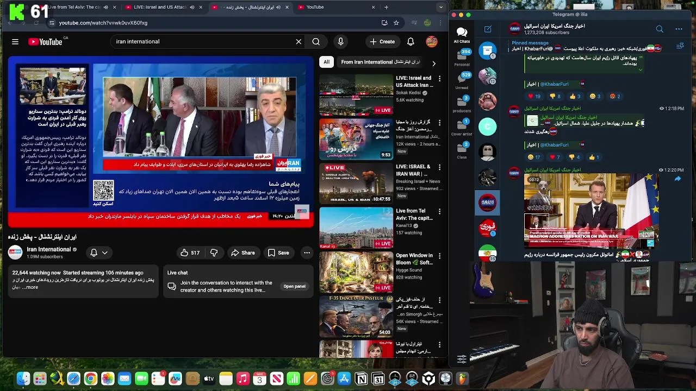Open more actions menu under the video
The height and width of the screenshot is (391, 696).
pos(307,253)
